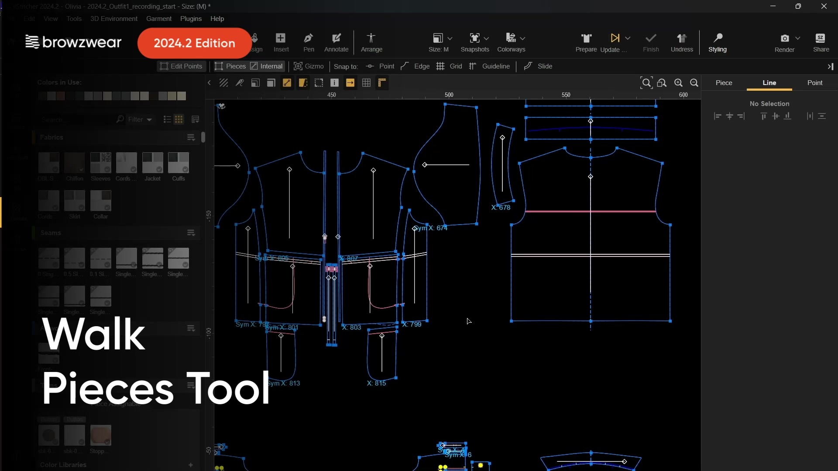Viewport: 838px width, 471px height.
Task: Click the zoom in magnifier icon
Action: (678, 83)
